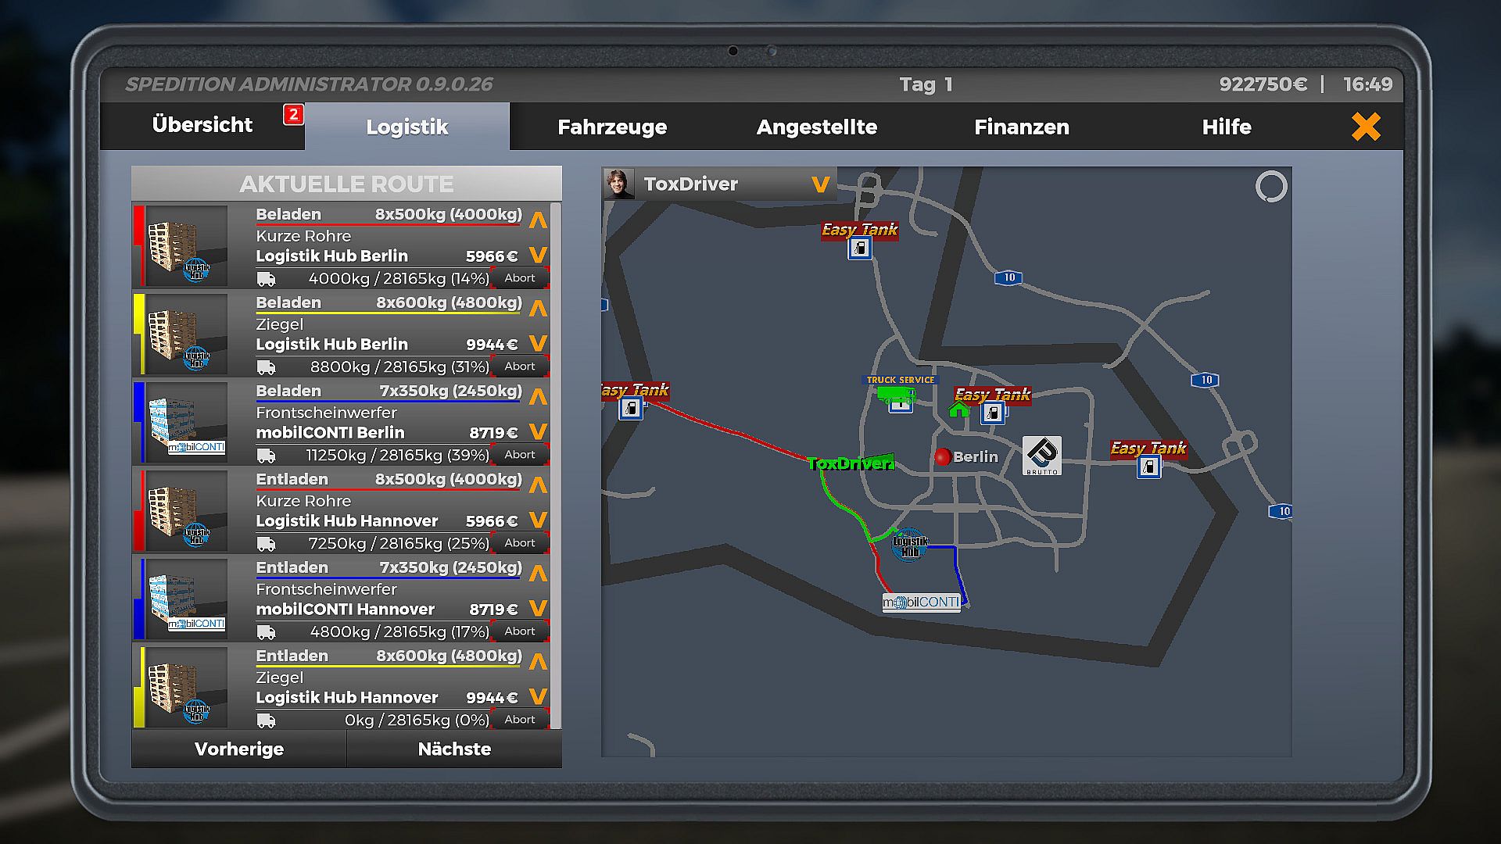This screenshot has height=844, width=1501.
Task: Click the route list vertical scrollbar
Action: [x=556, y=465]
